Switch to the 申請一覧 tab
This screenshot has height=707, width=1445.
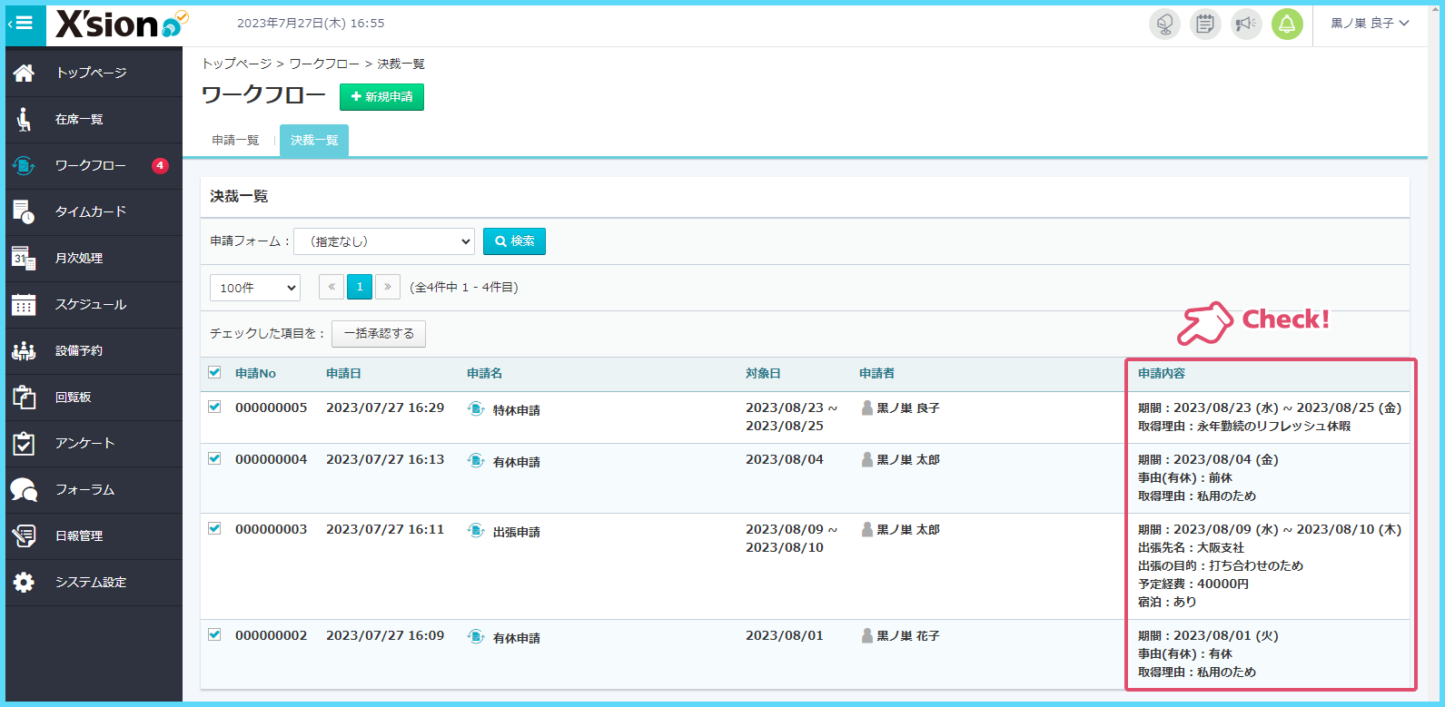(x=235, y=141)
